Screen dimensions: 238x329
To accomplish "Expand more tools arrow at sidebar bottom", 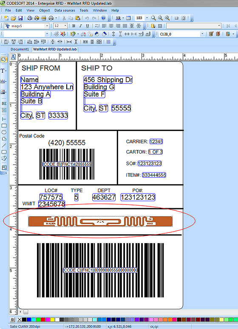I will click(6, 173).
